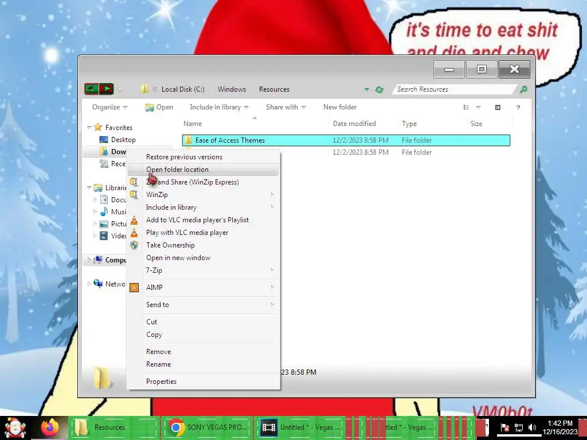This screenshot has width=587, height=440.
Task: Choose Copy from context menu
Action: pos(204,335)
